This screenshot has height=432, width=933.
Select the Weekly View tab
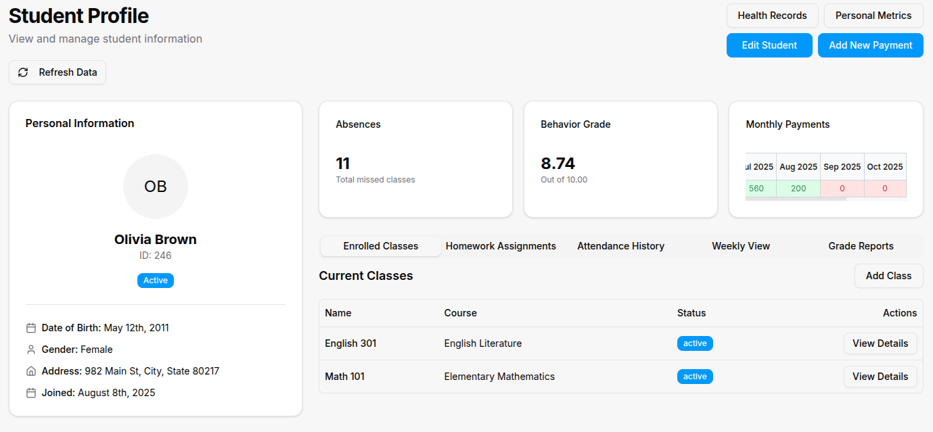[740, 246]
